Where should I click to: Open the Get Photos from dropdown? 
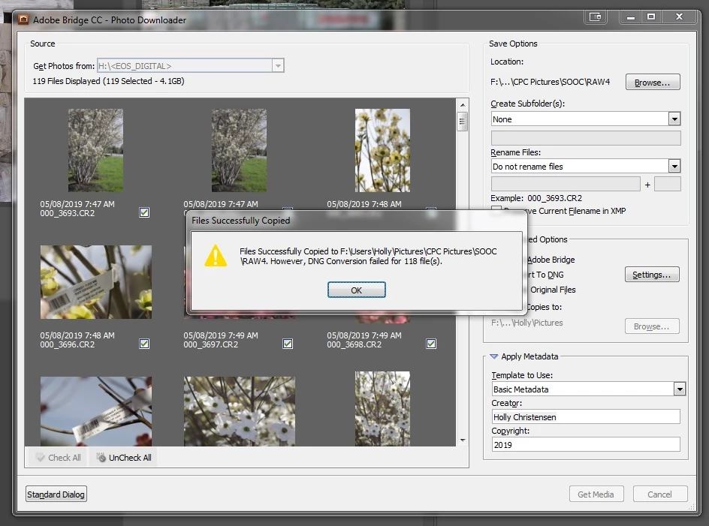(x=278, y=66)
